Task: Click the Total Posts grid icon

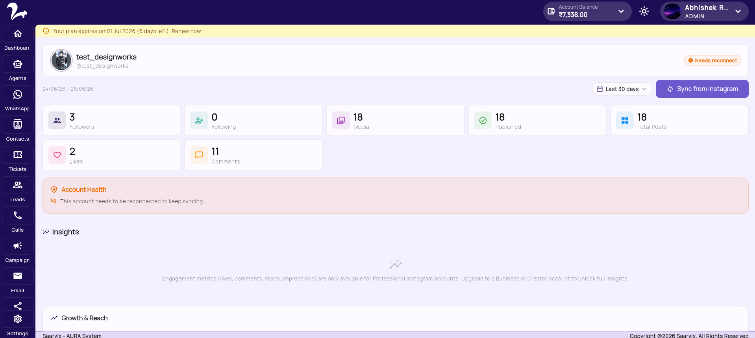Action: 625,121
